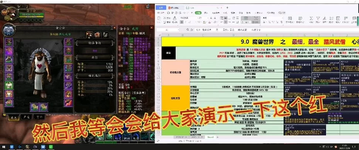Click the insert function fx icon

pyautogui.click(x=192, y=30)
